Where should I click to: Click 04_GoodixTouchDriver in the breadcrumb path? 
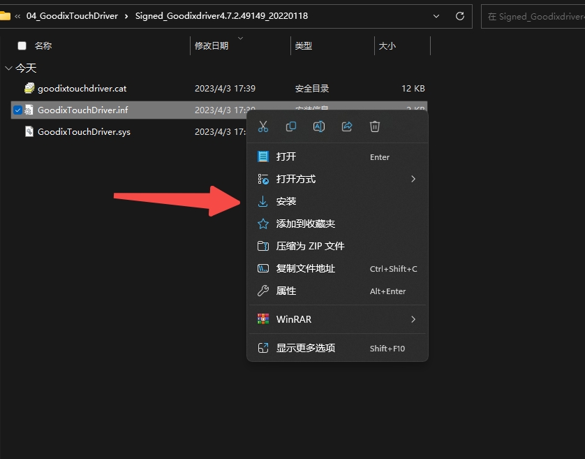72,16
